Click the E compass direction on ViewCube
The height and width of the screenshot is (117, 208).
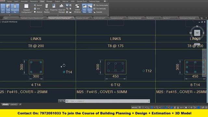pos(204,33)
